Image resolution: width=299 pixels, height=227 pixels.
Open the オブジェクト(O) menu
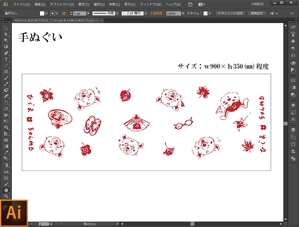(62, 4)
